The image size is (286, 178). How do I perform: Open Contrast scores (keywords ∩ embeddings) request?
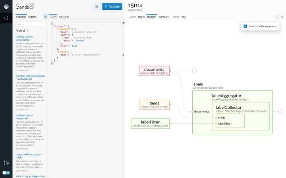30,78
